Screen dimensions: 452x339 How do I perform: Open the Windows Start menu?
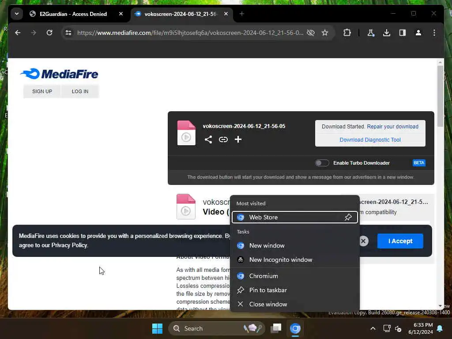[x=158, y=328]
